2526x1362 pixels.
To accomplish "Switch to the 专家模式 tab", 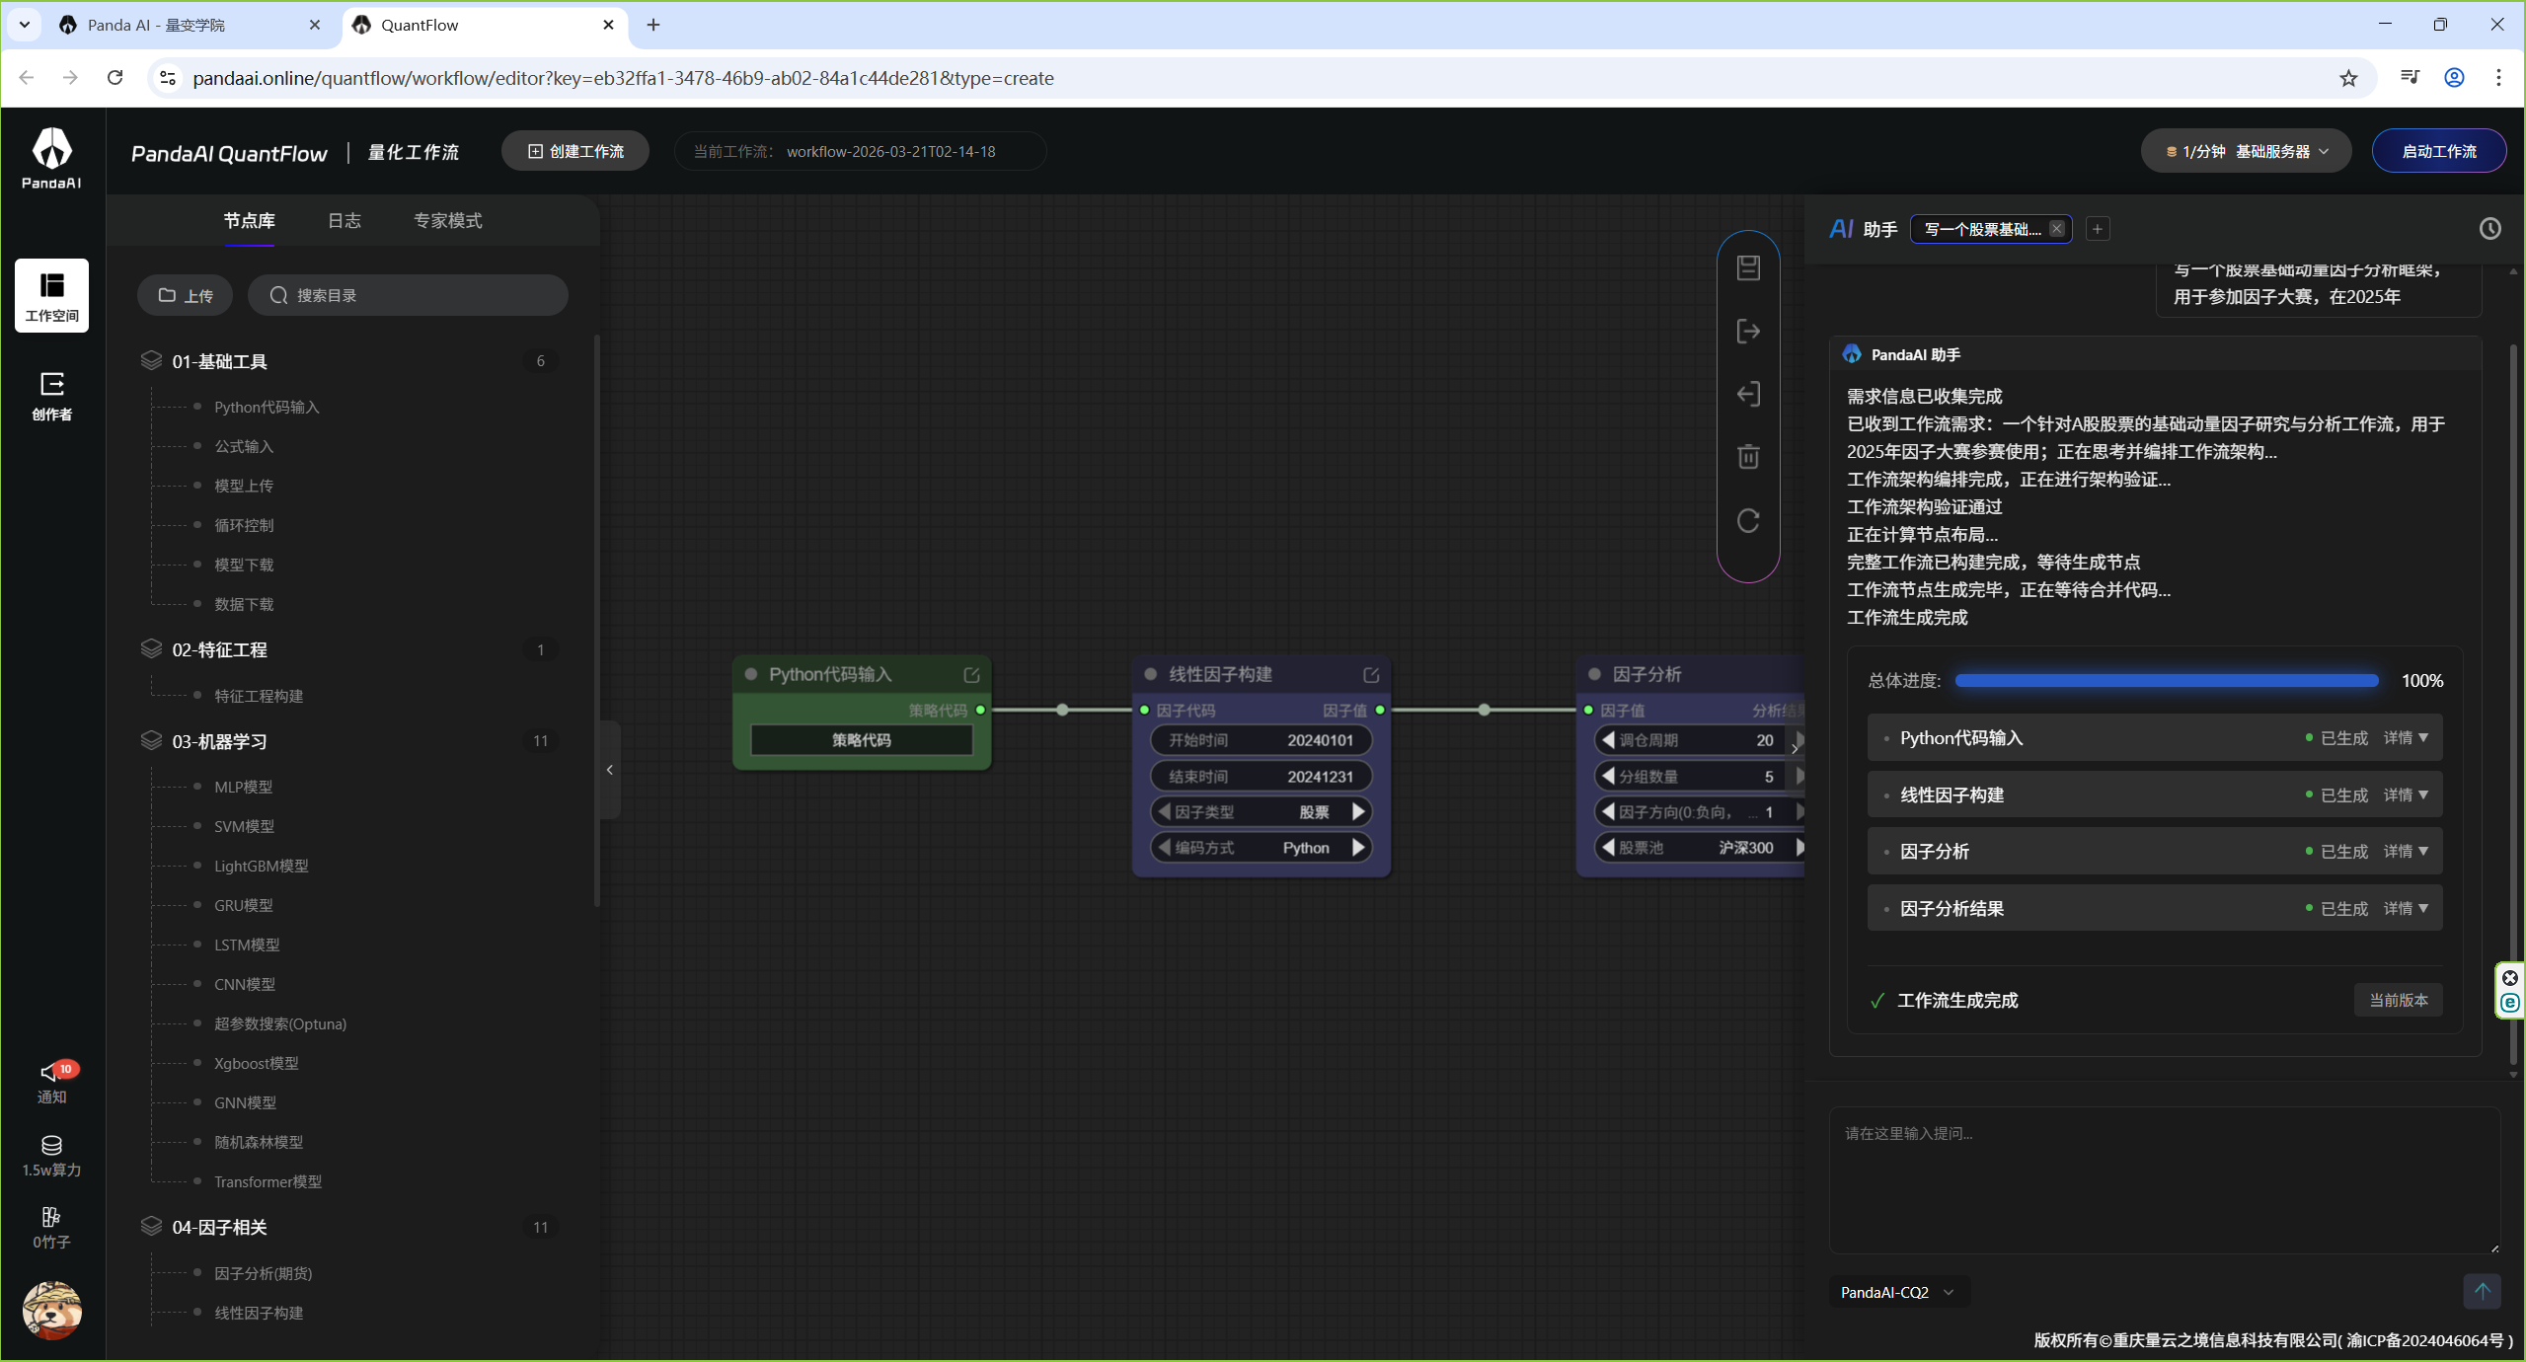I will tap(448, 220).
